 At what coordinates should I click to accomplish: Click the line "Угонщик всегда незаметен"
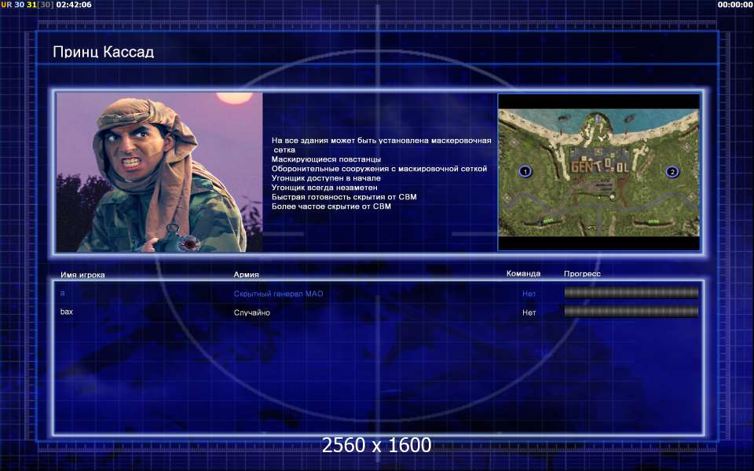(324, 188)
